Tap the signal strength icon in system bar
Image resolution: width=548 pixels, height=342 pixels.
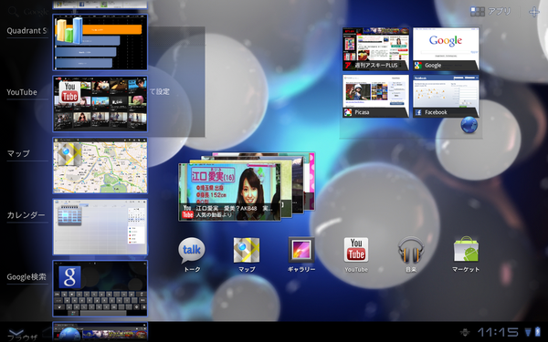click(x=528, y=331)
